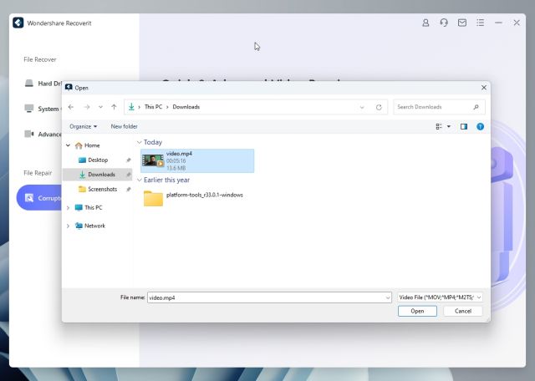Click the search magnifier icon

pyautogui.click(x=476, y=107)
